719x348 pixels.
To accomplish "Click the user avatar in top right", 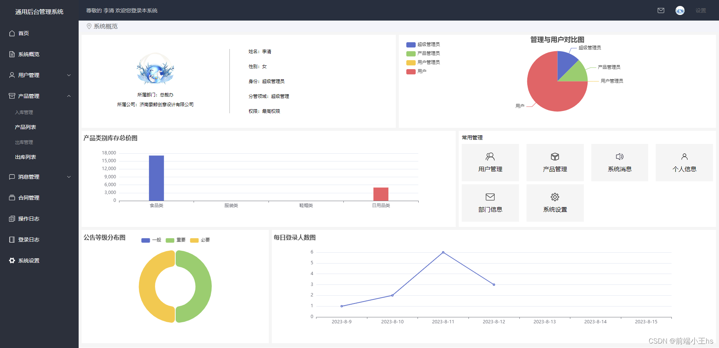I will click(x=680, y=10).
